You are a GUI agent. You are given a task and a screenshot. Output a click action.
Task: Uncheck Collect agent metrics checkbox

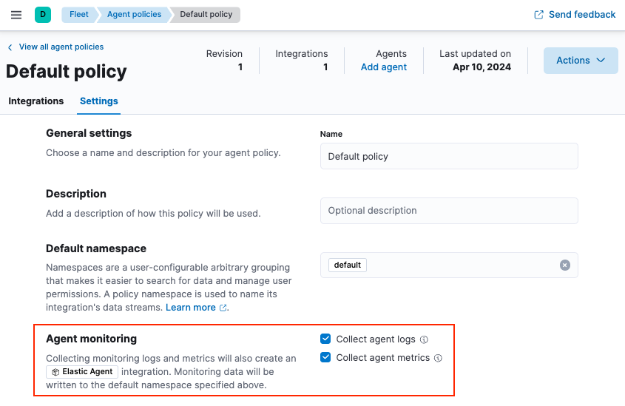(325, 358)
